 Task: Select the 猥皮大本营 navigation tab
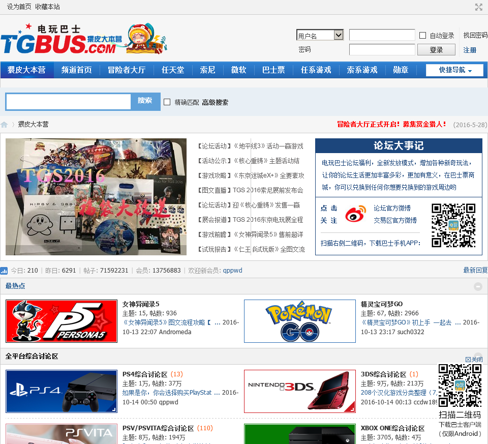pyautogui.click(x=27, y=70)
